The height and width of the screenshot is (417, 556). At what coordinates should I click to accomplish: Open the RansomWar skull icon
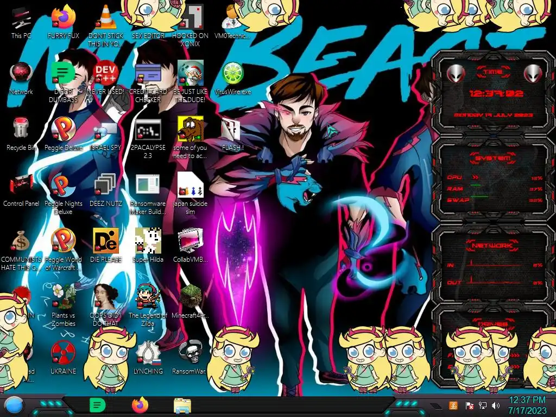click(191, 352)
